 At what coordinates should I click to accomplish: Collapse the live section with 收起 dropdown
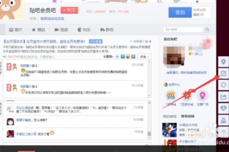point(145,57)
